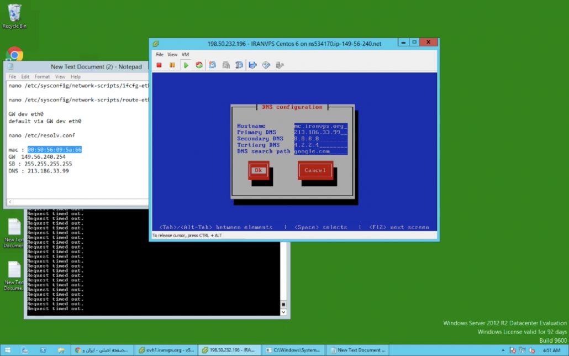569x356 pixels.
Task: Open the Edit menu in Notepad
Action: tap(26, 77)
